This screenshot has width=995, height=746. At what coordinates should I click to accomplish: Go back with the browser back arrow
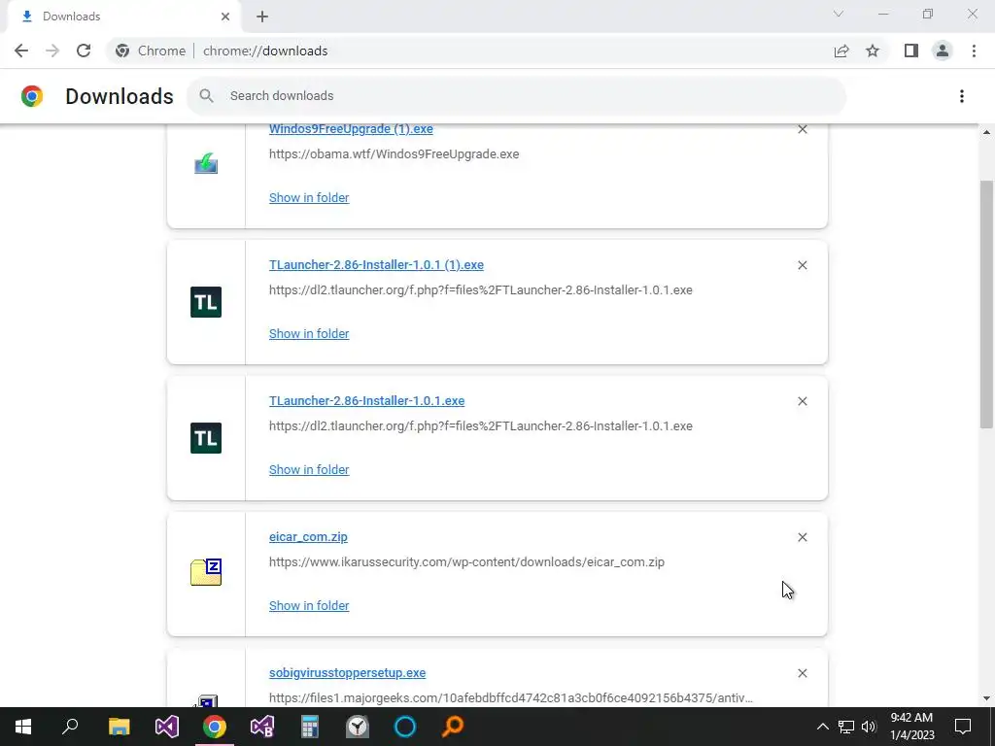[21, 51]
